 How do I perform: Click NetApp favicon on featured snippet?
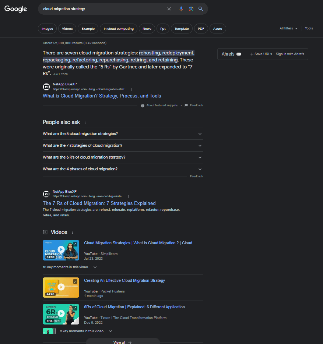[46, 87]
